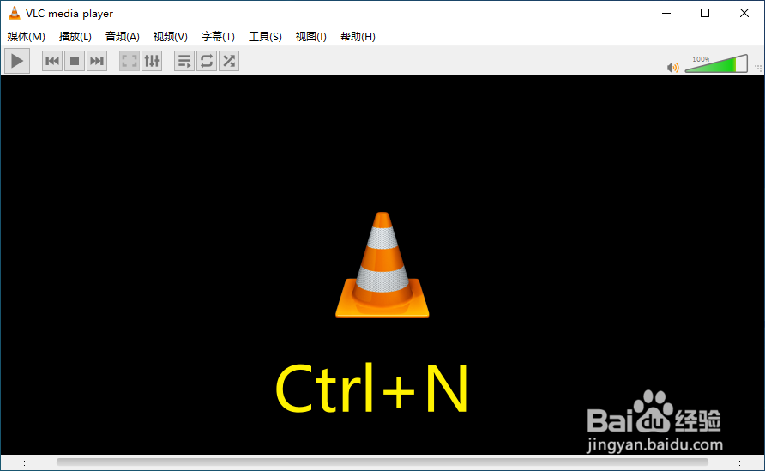The image size is (765, 471).
Task: Stop playback with the Stop button
Action: (75, 61)
